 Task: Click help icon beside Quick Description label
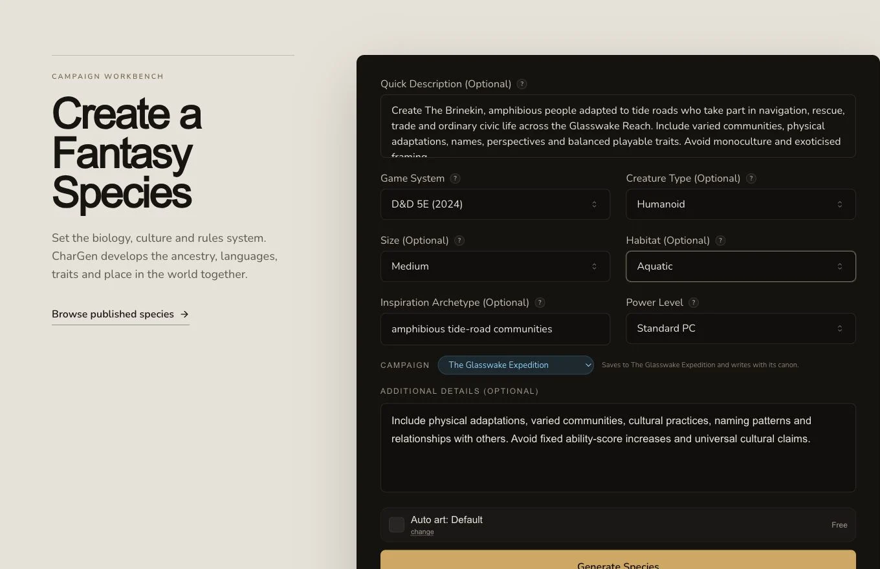click(522, 84)
